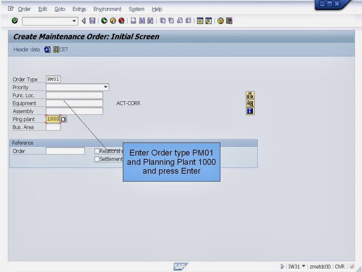Click inside the Plng plant field showing 1000
The image size is (362, 272).
53,119
